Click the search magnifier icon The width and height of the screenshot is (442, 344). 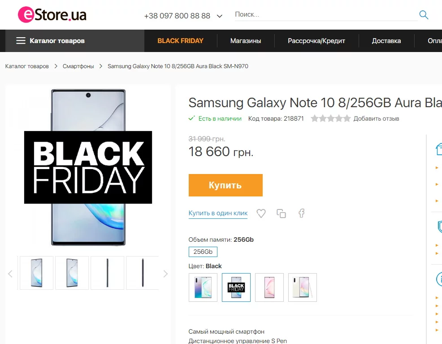pos(424,15)
